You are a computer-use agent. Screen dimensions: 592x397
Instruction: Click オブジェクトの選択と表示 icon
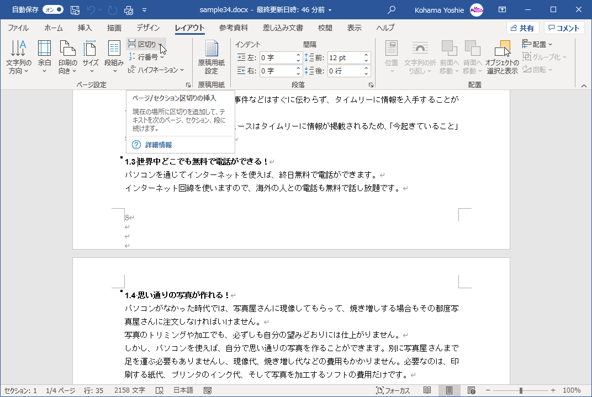coord(501,57)
